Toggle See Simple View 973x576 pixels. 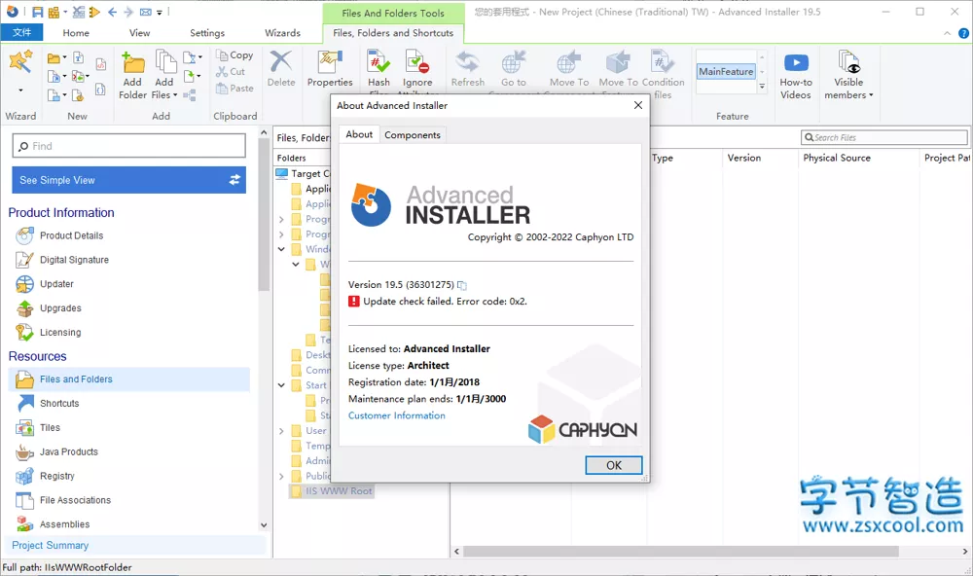(129, 180)
